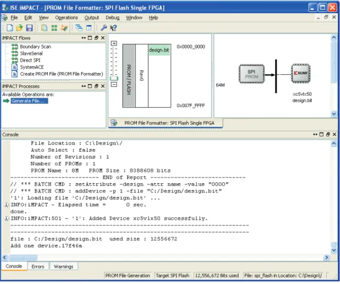
Task: Click the Save floppy disk icon
Action: [29, 28]
